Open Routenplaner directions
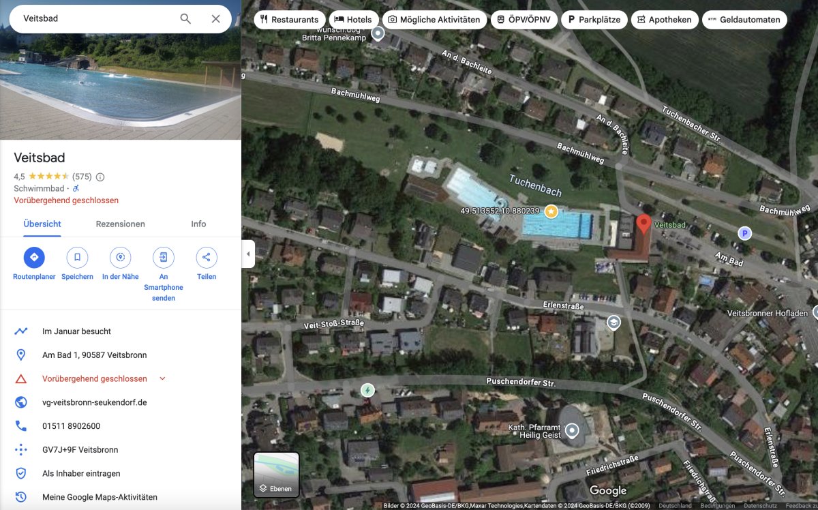The width and height of the screenshot is (818, 510). click(x=34, y=257)
